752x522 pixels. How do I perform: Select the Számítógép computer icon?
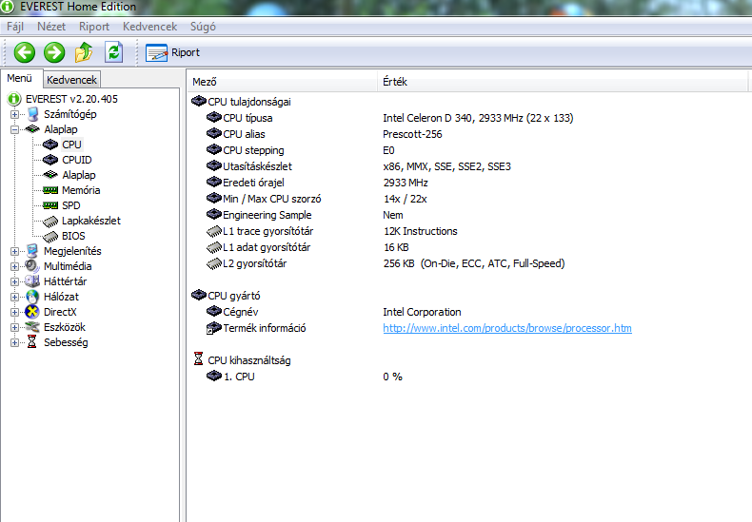click(32, 114)
